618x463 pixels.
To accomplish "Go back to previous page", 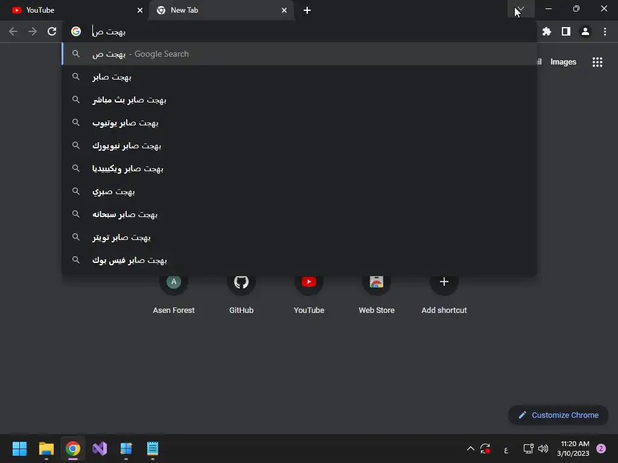I will pyautogui.click(x=13, y=31).
